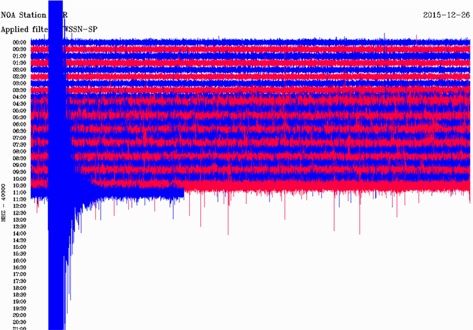Screen dimensions: 473x330
Task: Click the 00:00 time label
Action: (x=19, y=42)
